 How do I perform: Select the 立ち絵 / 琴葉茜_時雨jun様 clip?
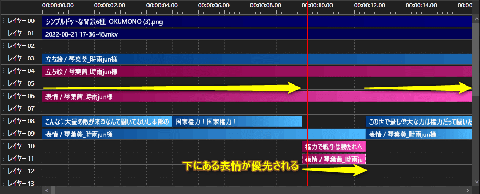click(x=257, y=71)
